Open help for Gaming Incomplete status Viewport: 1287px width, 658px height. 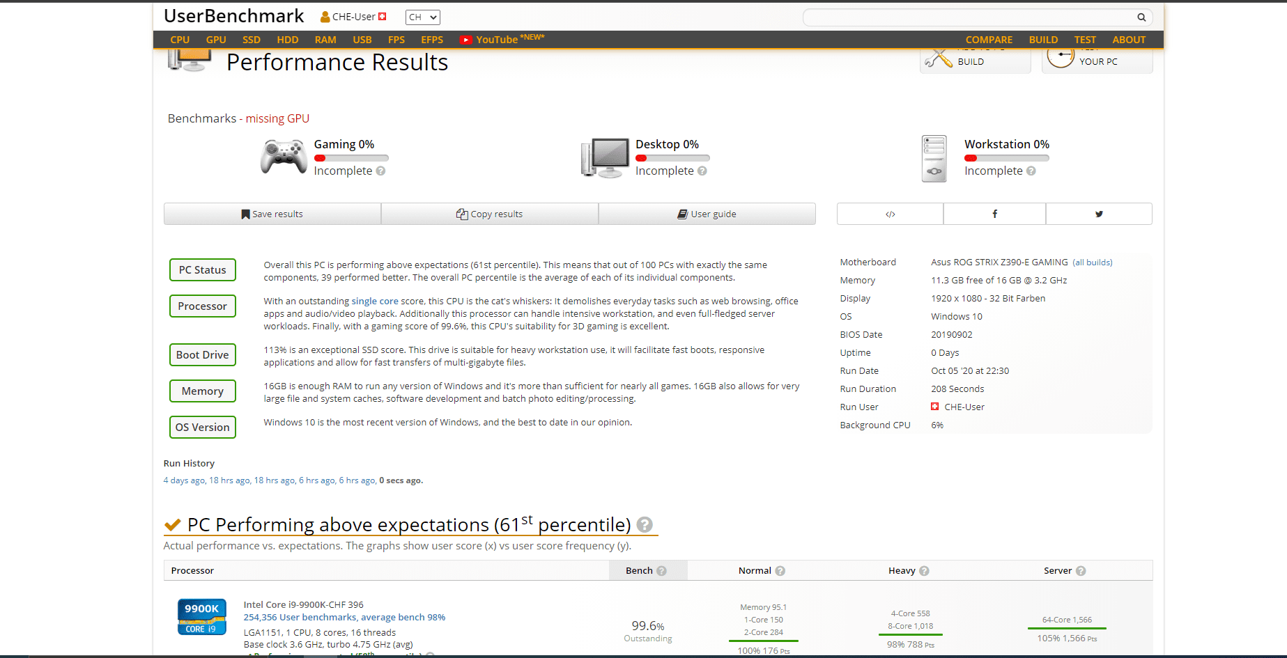coord(380,171)
